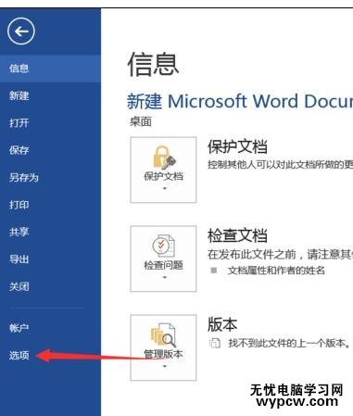
Task: Click the 新建 Microsoft Word document title
Action: click(240, 101)
